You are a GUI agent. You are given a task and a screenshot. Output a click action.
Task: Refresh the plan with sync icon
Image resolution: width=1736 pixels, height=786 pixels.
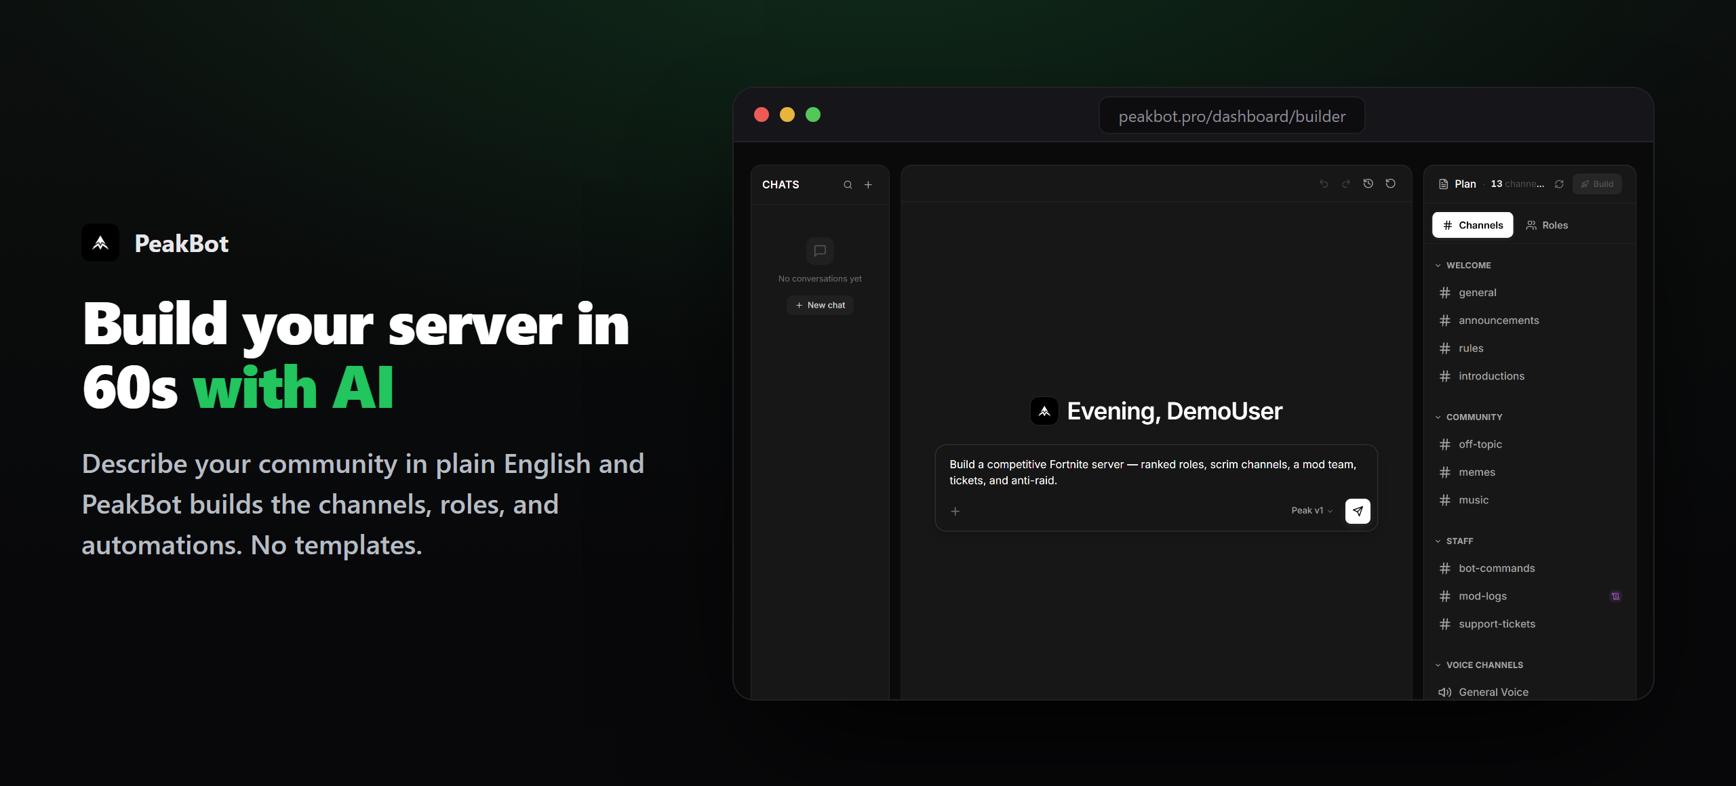coord(1559,184)
